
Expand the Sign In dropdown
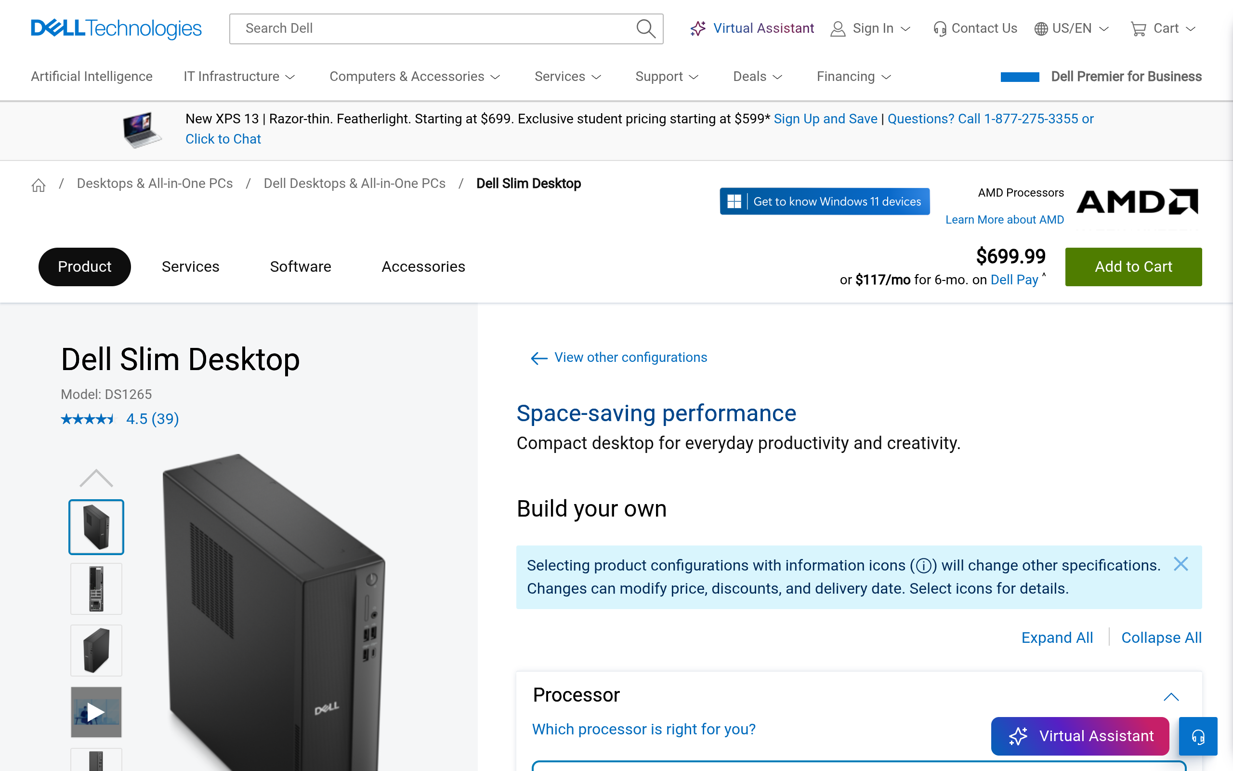[x=905, y=29]
